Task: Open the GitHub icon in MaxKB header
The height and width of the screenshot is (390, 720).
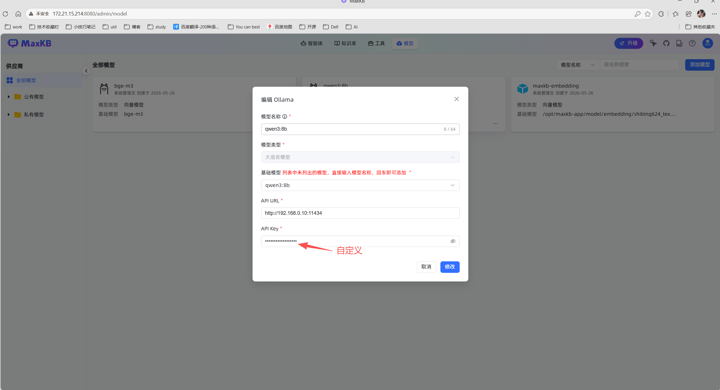Action: tap(666, 43)
